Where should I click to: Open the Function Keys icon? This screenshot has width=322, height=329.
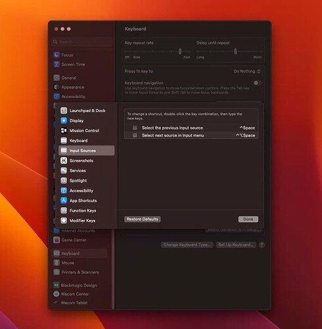point(64,211)
